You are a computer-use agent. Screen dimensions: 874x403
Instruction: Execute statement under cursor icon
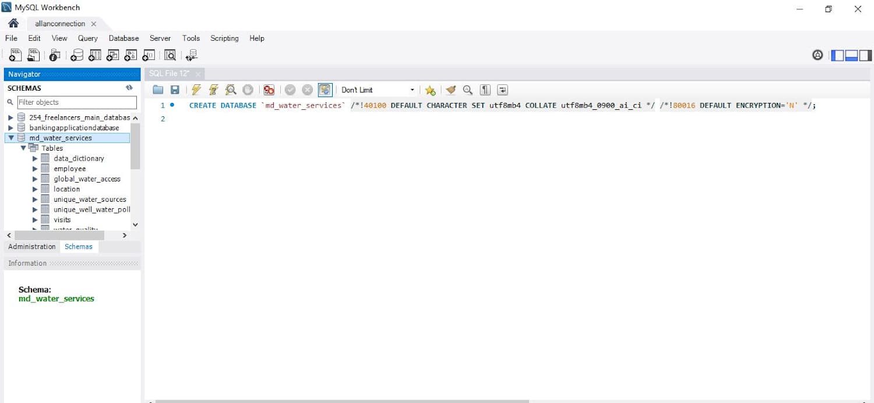[213, 90]
